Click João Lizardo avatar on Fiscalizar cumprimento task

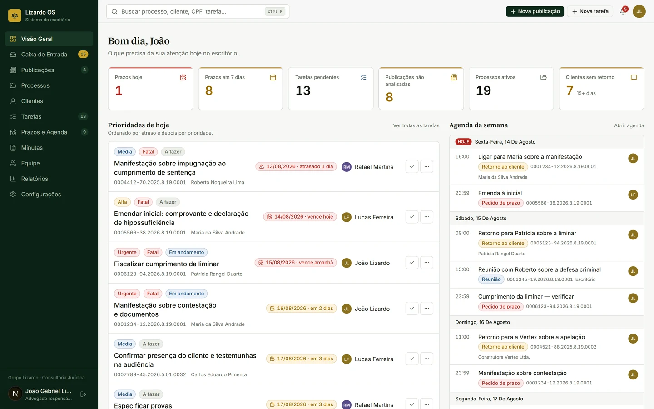347,263
